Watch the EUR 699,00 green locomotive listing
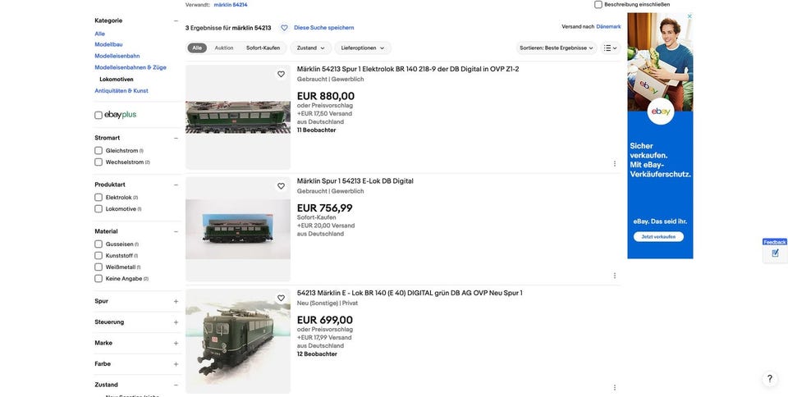The width and height of the screenshot is (788, 397). 281,299
